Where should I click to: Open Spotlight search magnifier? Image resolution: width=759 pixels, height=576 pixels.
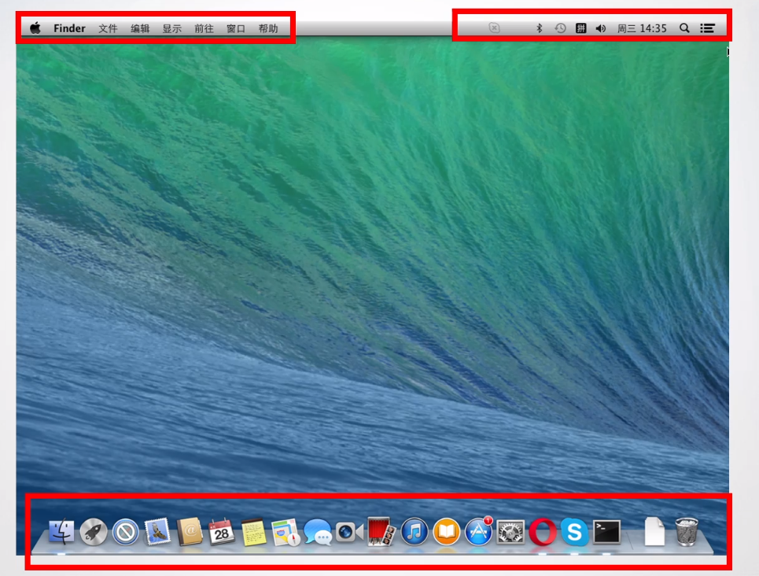coord(684,28)
